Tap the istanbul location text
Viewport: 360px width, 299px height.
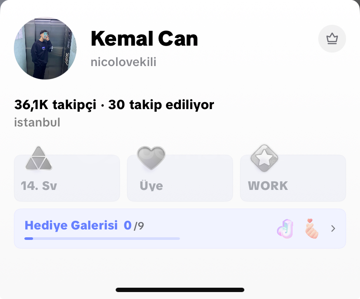coord(37,122)
